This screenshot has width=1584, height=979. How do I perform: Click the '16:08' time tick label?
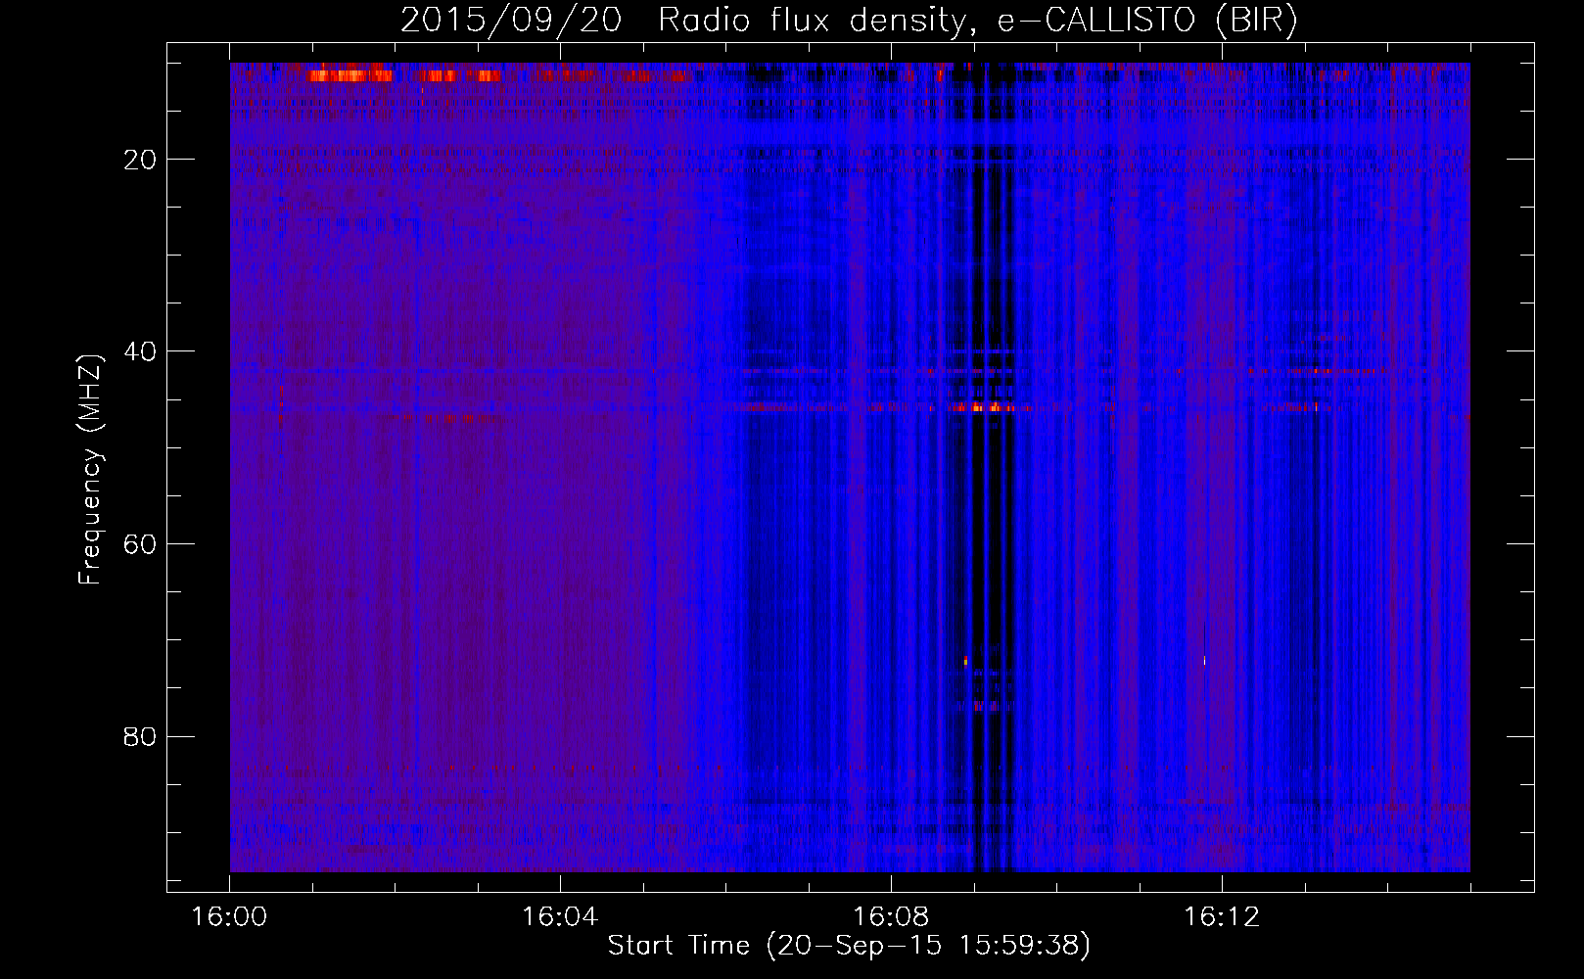891,917
